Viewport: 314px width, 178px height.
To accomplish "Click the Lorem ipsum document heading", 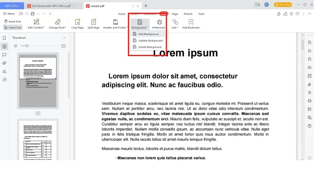I will pos(185,53).
